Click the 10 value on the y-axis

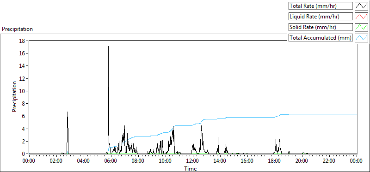pyautogui.click(x=22, y=91)
